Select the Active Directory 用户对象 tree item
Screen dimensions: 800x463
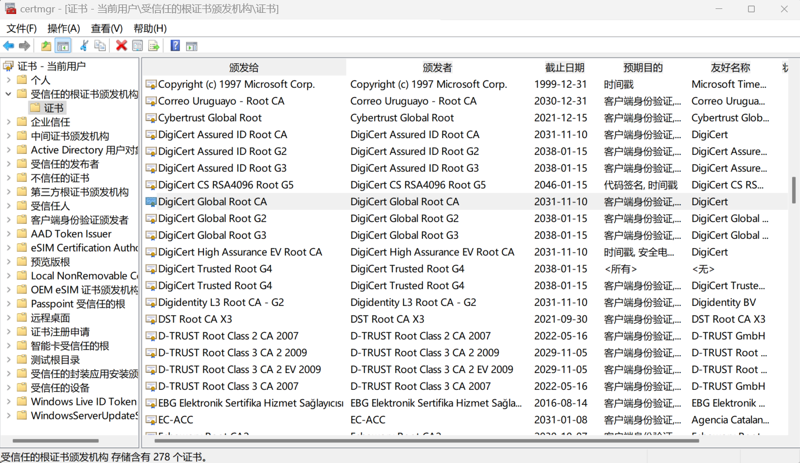tap(84, 150)
